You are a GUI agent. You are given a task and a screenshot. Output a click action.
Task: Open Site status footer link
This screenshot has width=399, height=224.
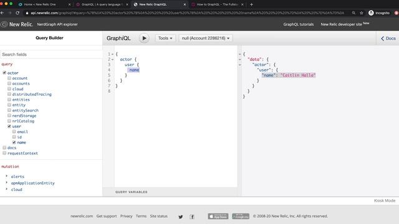[158, 216]
